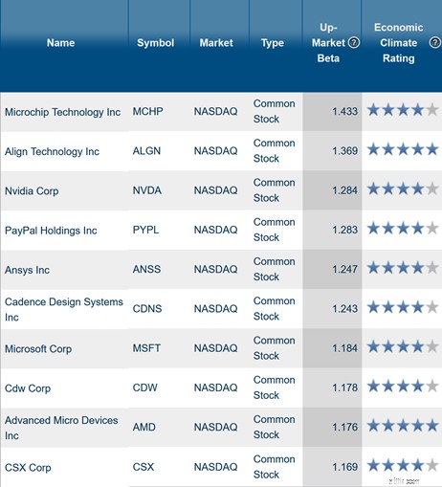Image resolution: width=442 pixels, height=487 pixels.
Task: Click the AMD ticker symbol
Action: pyautogui.click(x=144, y=427)
